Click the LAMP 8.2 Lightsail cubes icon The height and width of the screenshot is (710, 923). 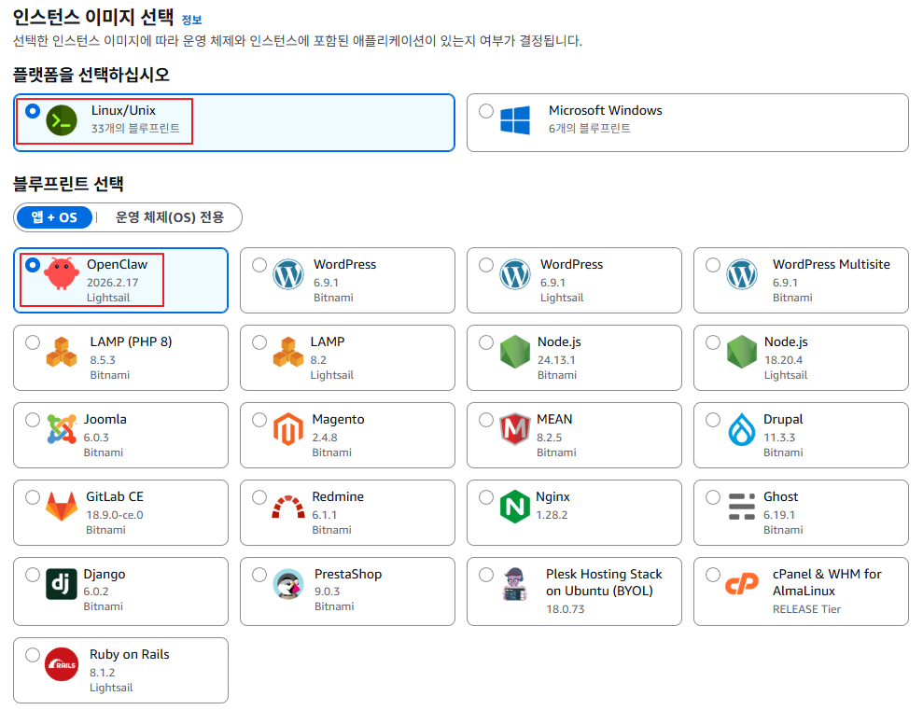tap(288, 351)
